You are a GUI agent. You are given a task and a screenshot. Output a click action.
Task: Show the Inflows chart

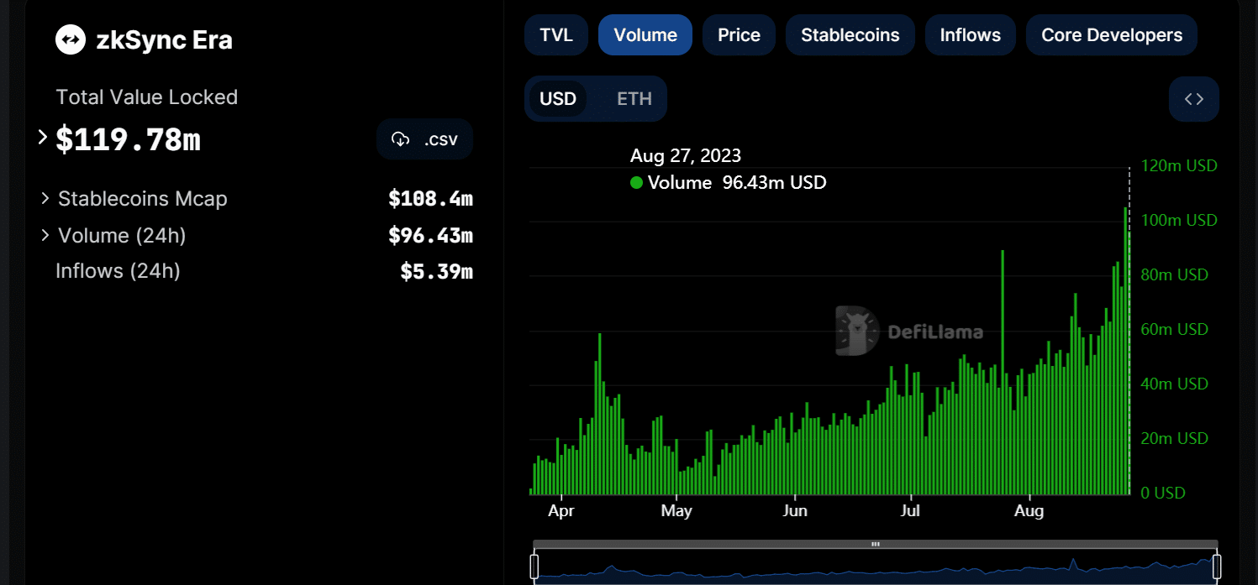[x=971, y=35]
